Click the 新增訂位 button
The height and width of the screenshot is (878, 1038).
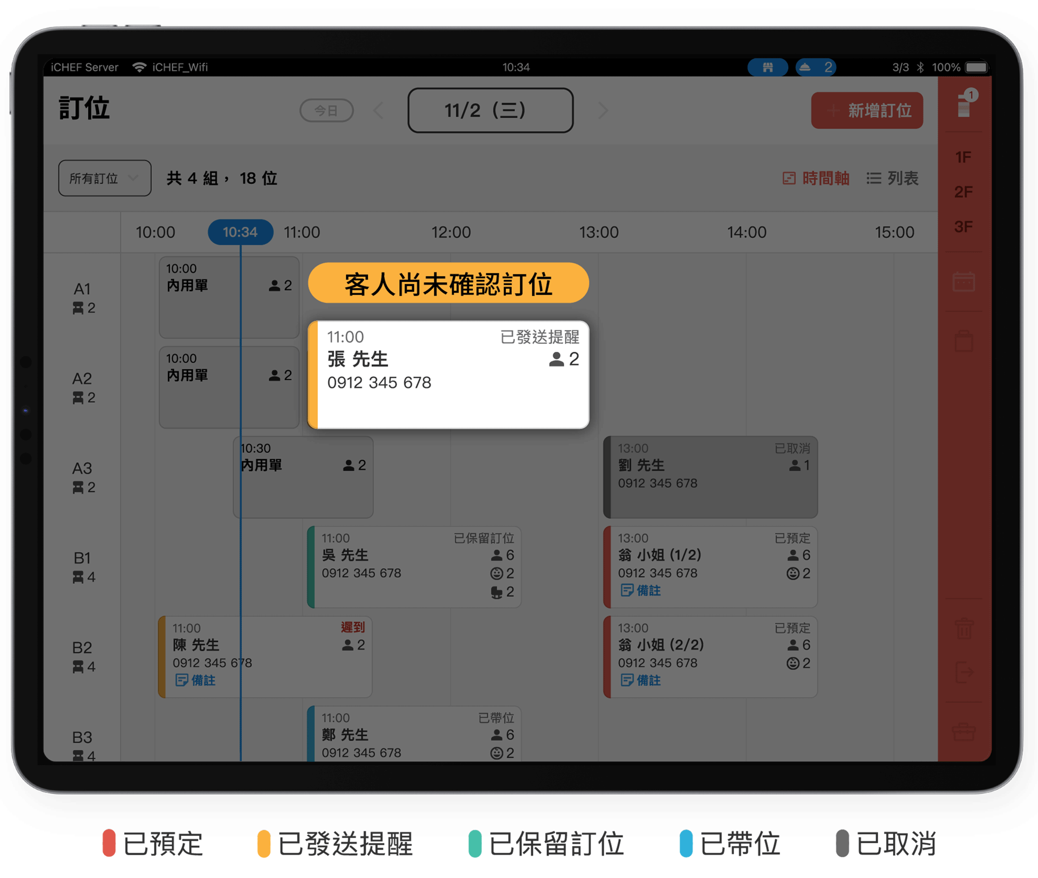coord(867,111)
